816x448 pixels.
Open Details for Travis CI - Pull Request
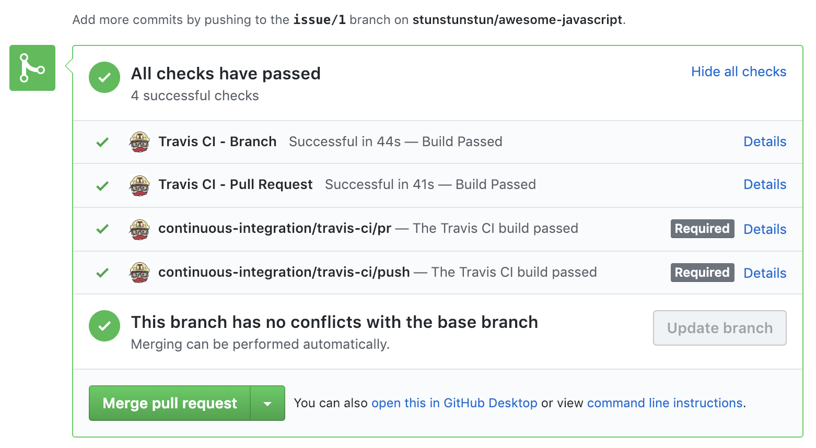764,184
